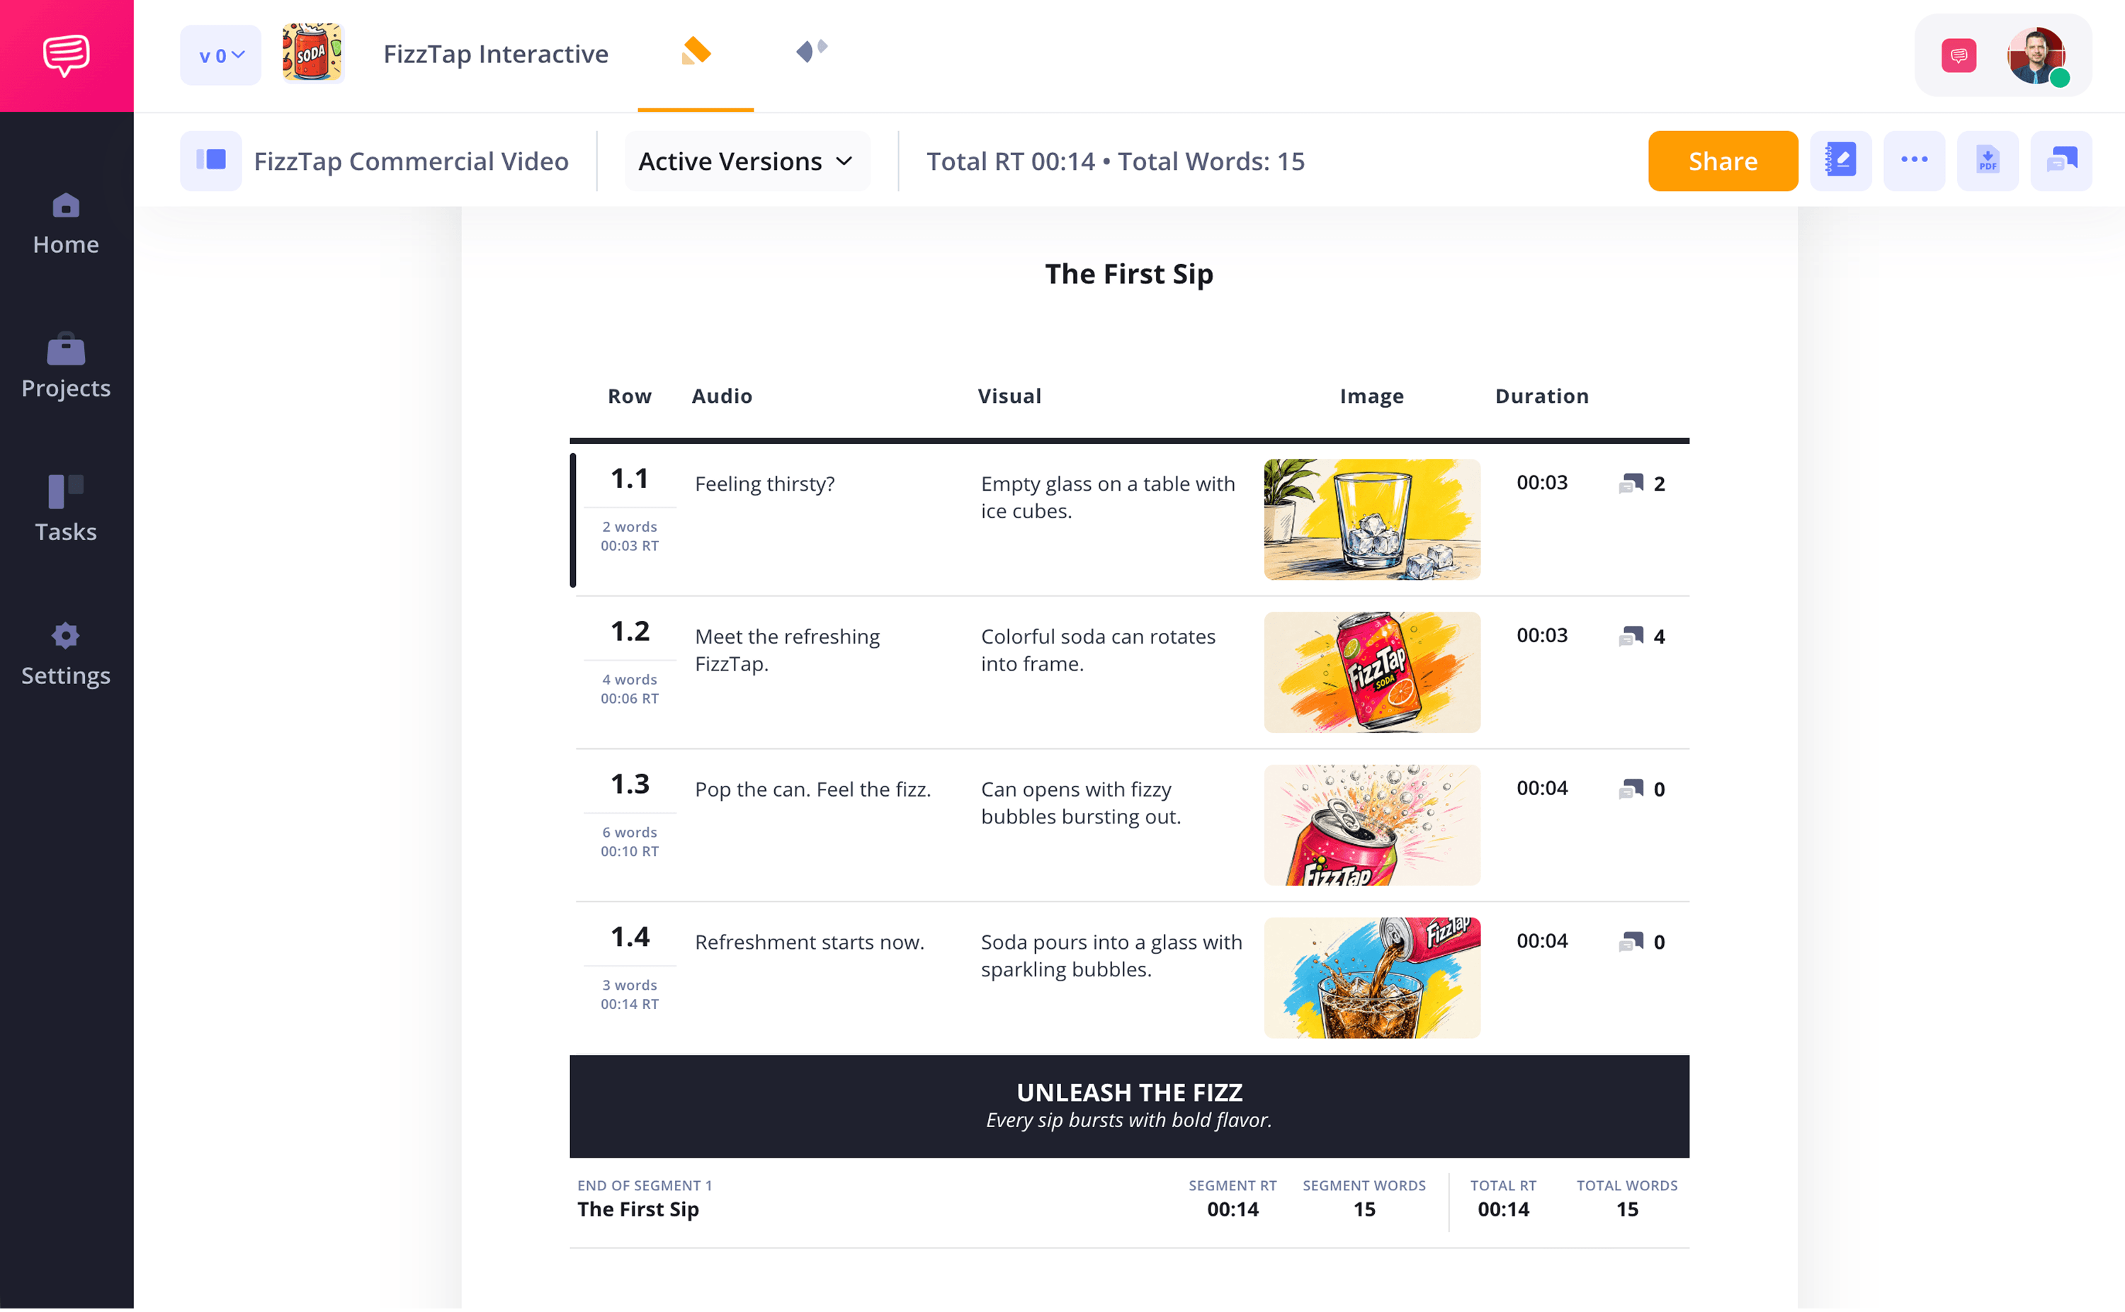The height and width of the screenshot is (1312, 2125).
Task: Open the comments panel icon in toolbar
Action: 2062,161
